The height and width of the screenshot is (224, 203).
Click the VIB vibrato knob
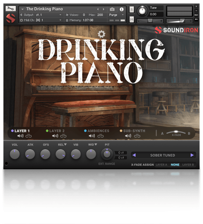click(76, 154)
